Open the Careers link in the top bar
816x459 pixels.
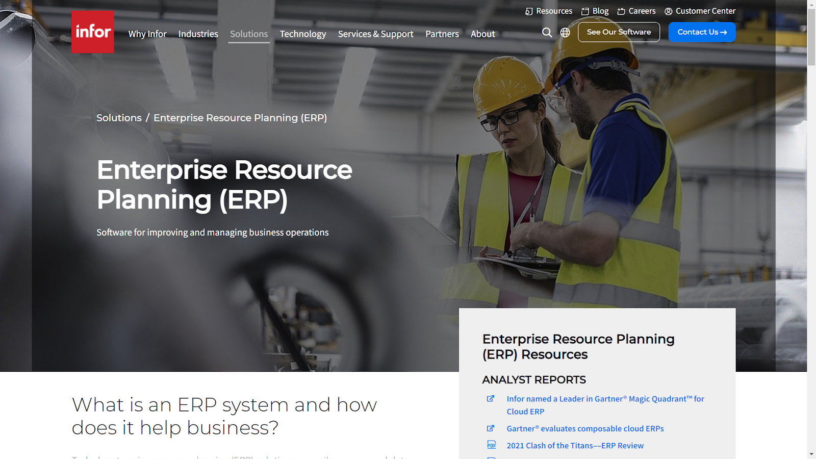coord(642,11)
